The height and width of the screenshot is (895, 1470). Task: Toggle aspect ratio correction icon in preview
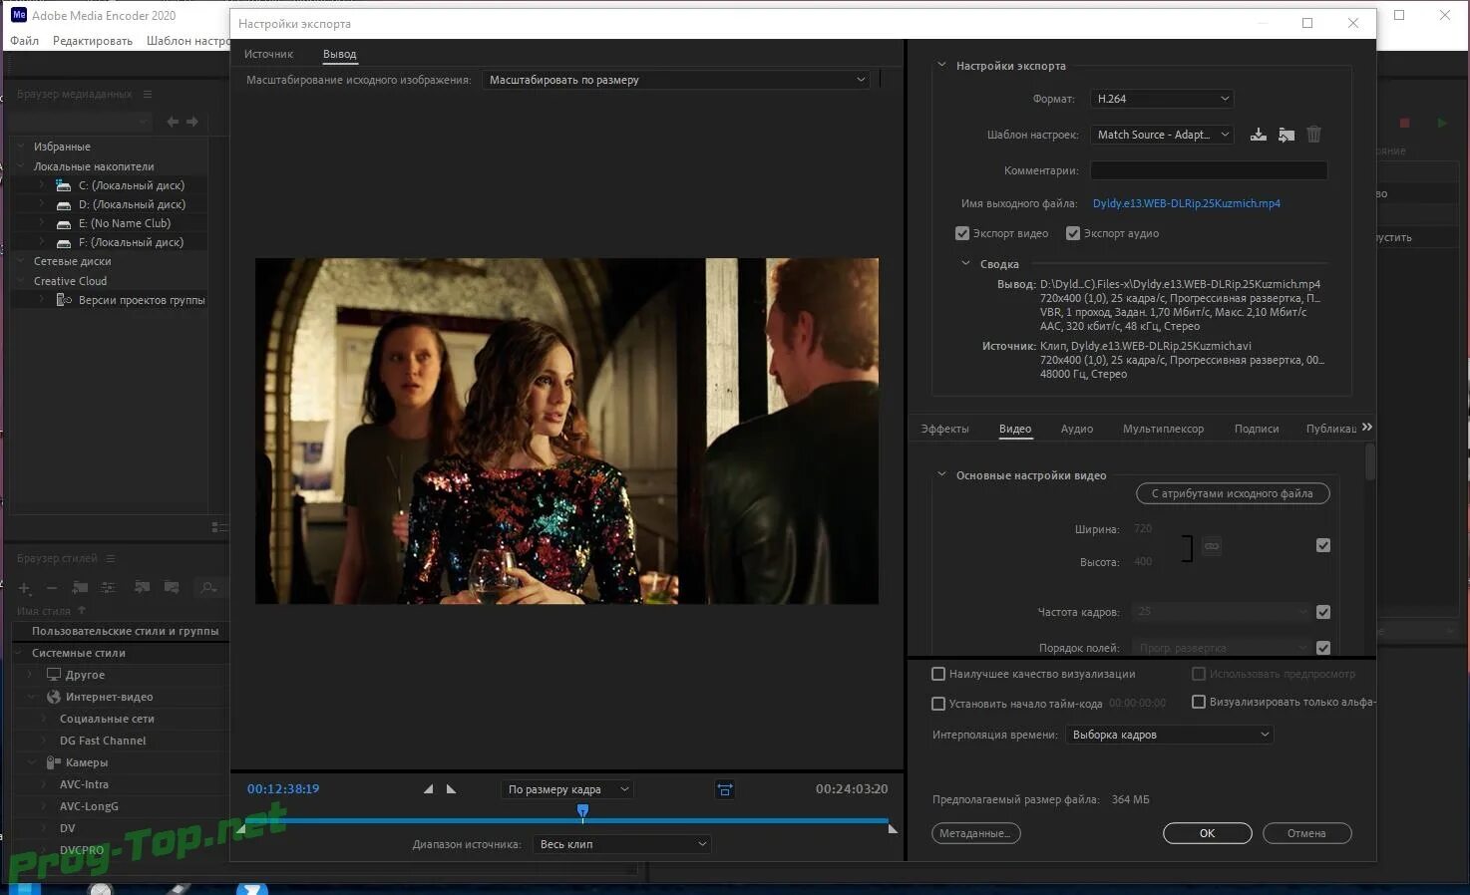[725, 790]
